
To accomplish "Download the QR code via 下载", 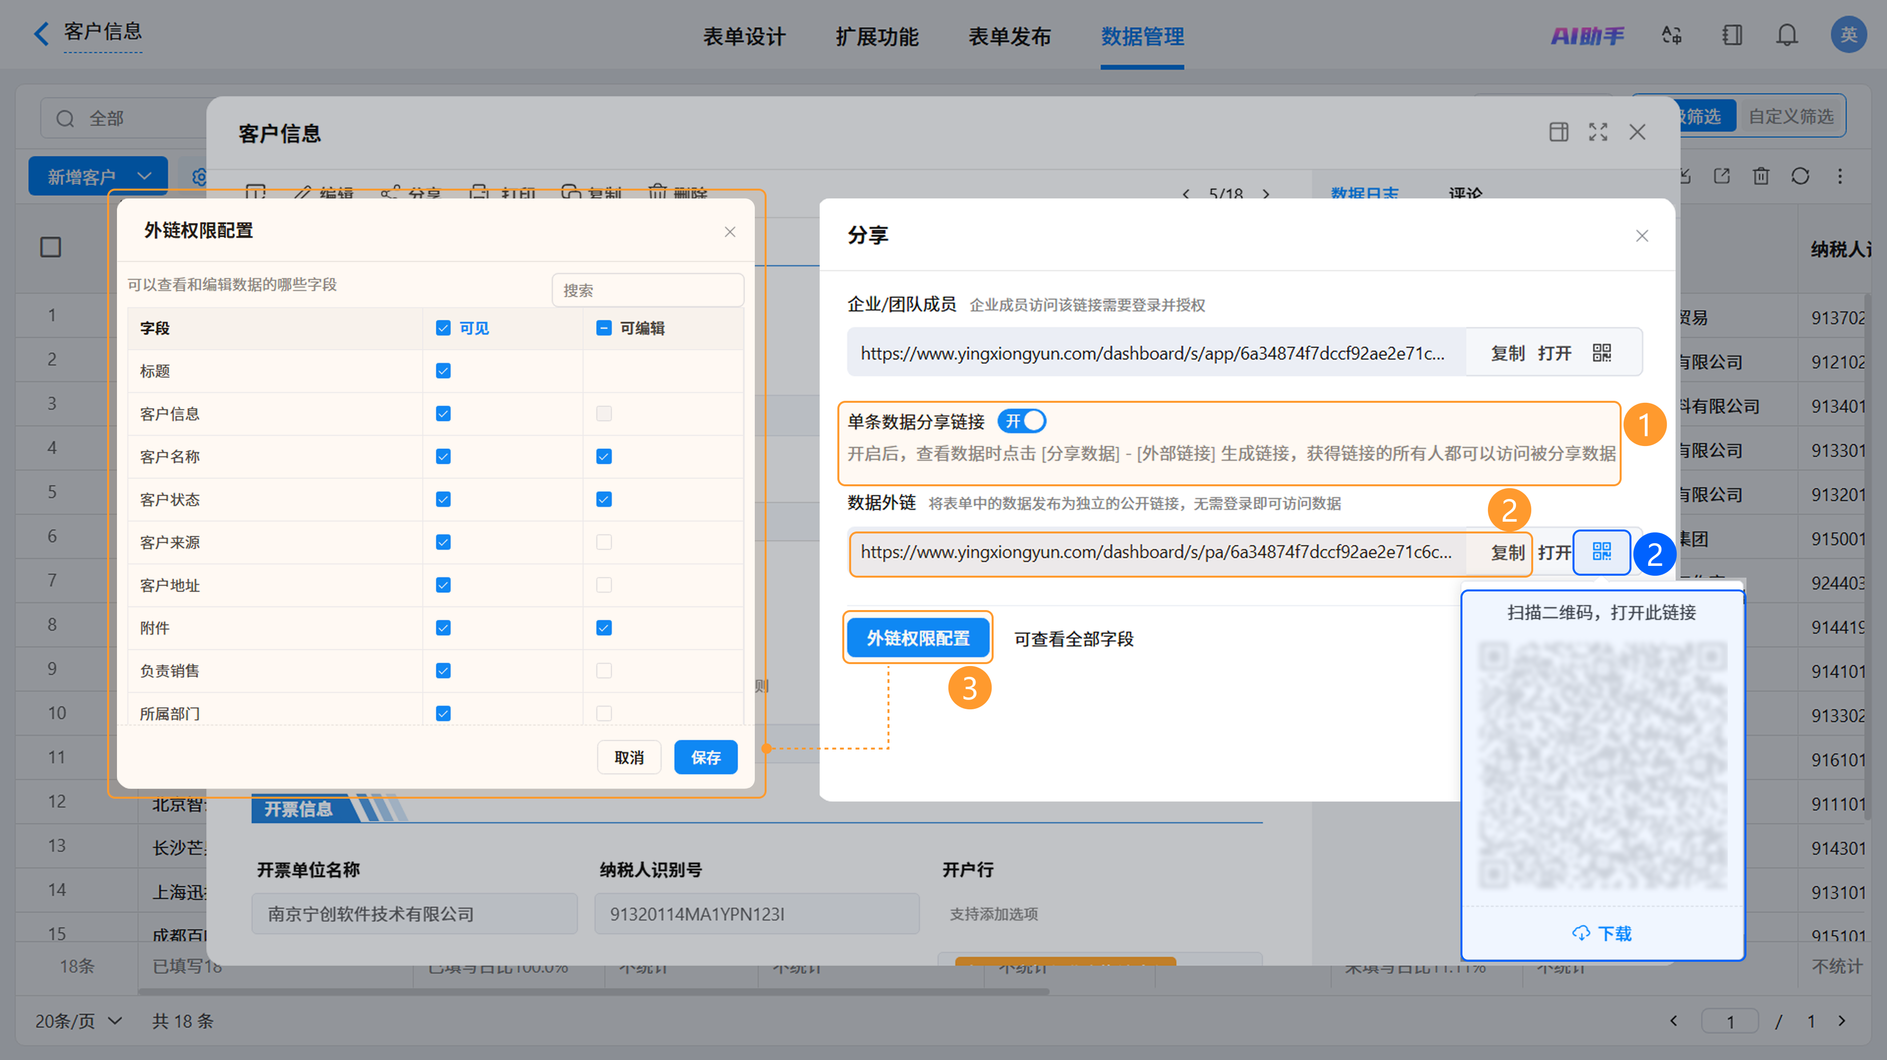I will point(1602,933).
